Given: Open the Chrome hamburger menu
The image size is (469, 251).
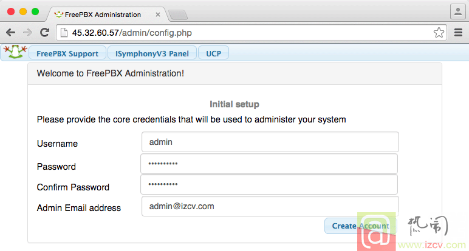Looking at the screenshot, I should point(458,33).
